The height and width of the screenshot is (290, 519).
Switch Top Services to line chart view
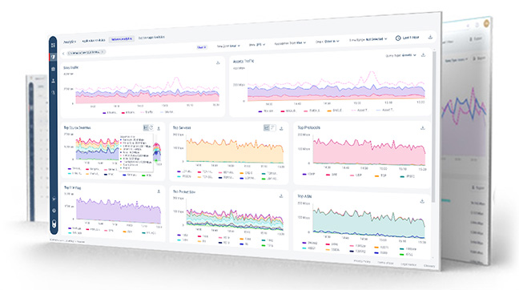pos(267,127)
